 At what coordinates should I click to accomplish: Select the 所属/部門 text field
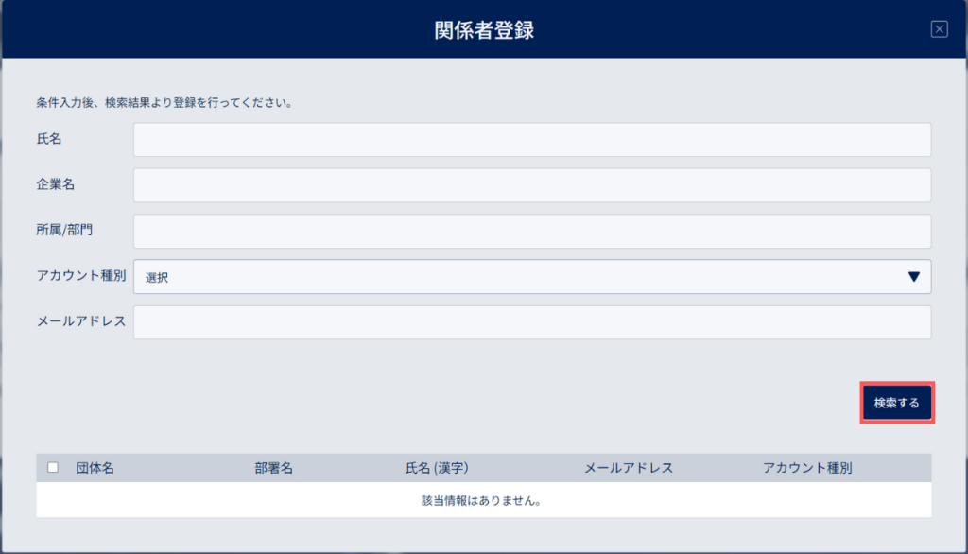pyautogui.click(x=532, y=231)
